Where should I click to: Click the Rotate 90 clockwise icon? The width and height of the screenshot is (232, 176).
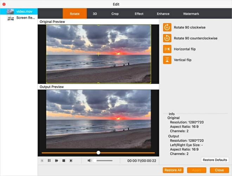167,27
